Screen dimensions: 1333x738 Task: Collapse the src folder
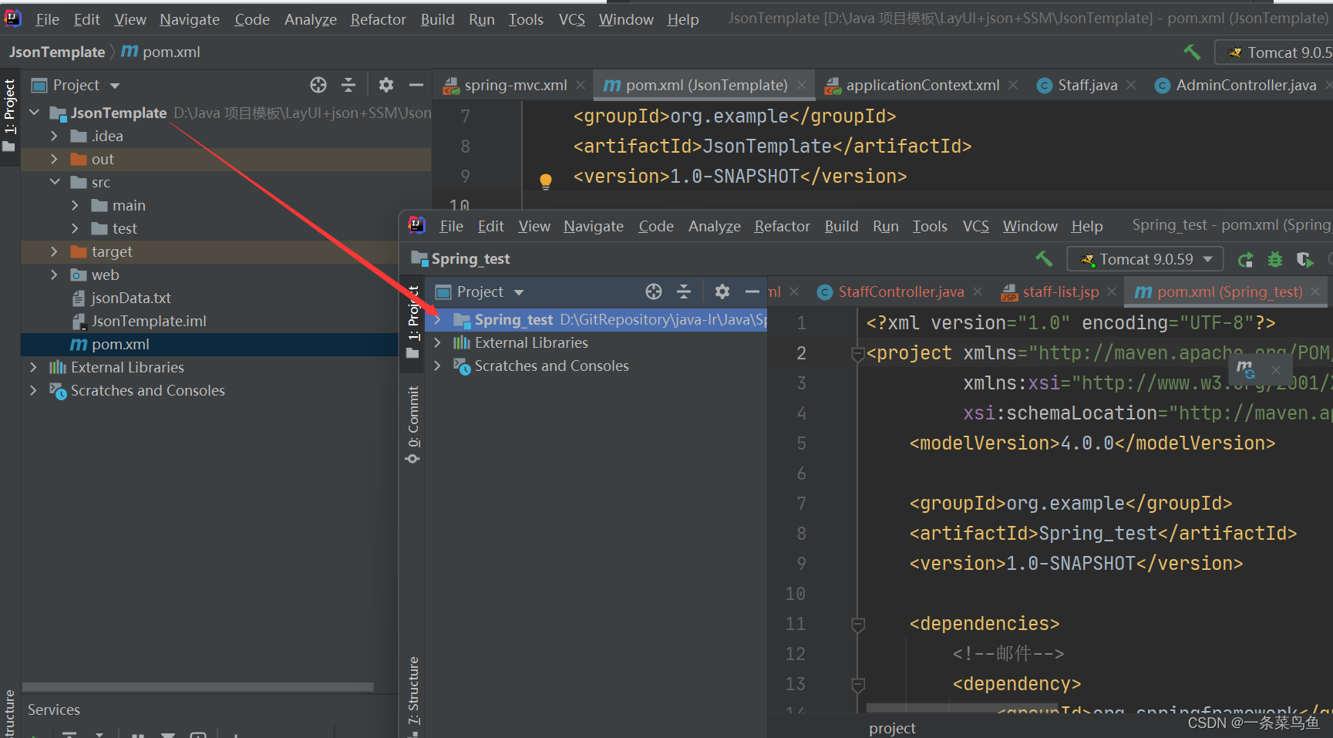pyautogui.click(x=54, y=182)
